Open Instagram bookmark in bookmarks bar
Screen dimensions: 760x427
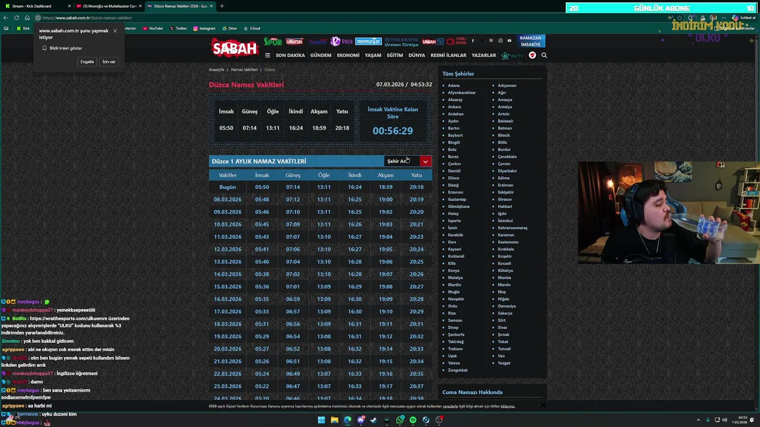pos(204,28)
